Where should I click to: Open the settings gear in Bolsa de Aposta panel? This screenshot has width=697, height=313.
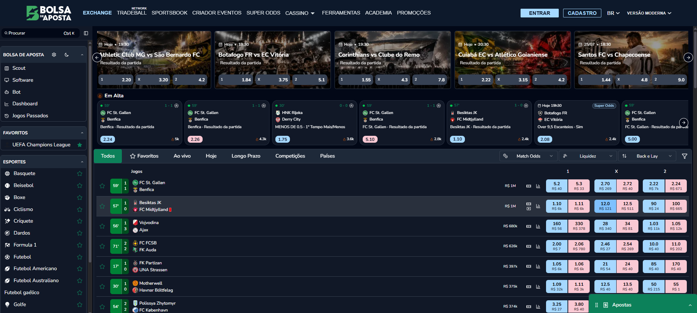pos(54,54)
